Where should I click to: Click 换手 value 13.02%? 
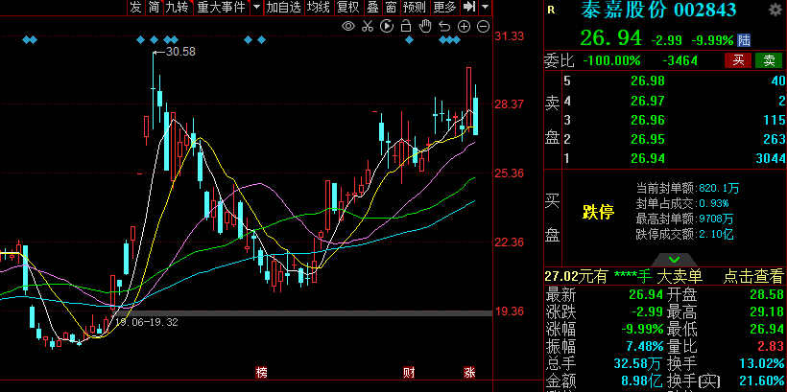point(761,363)
